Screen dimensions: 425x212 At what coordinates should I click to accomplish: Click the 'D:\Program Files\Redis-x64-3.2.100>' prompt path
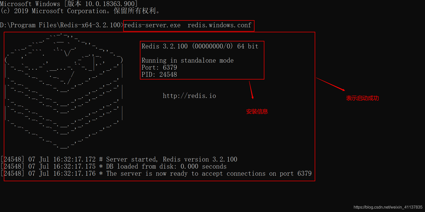coord(62,25)
